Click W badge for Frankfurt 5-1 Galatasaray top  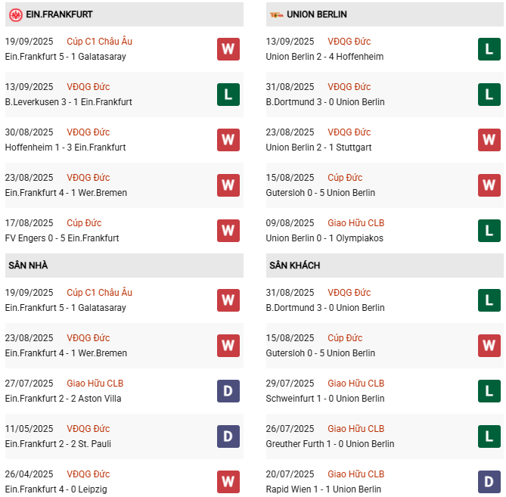tap(228, 48)
